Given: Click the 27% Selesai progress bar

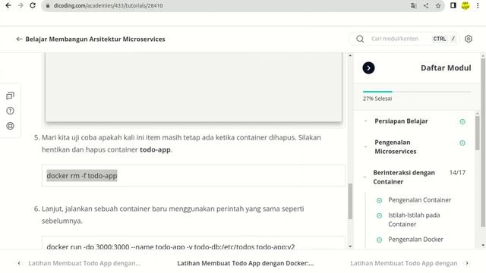Looking at the screenshot, I should tap(417, 92).
